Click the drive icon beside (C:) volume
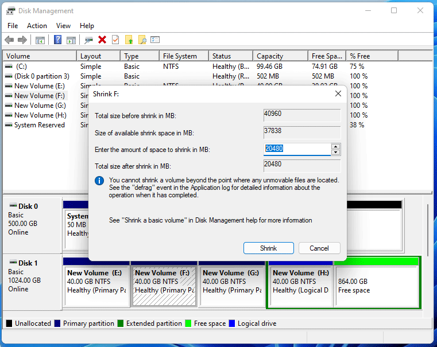 click(x=9, y=67)
